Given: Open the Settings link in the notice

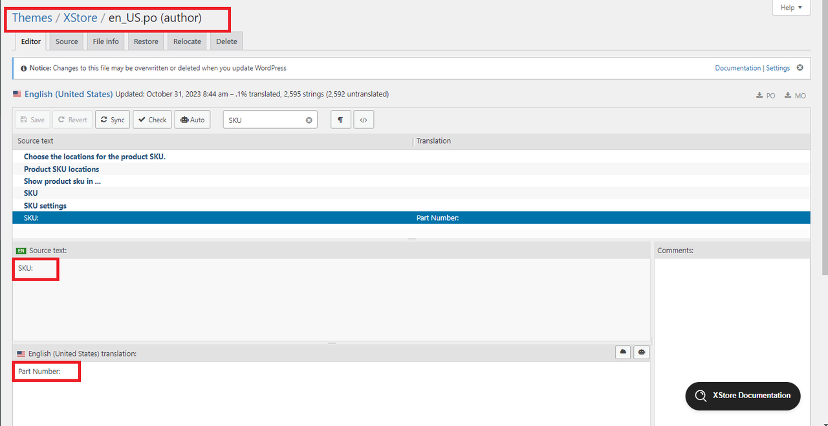Looking at the screenshot, I should click(778, 68).
